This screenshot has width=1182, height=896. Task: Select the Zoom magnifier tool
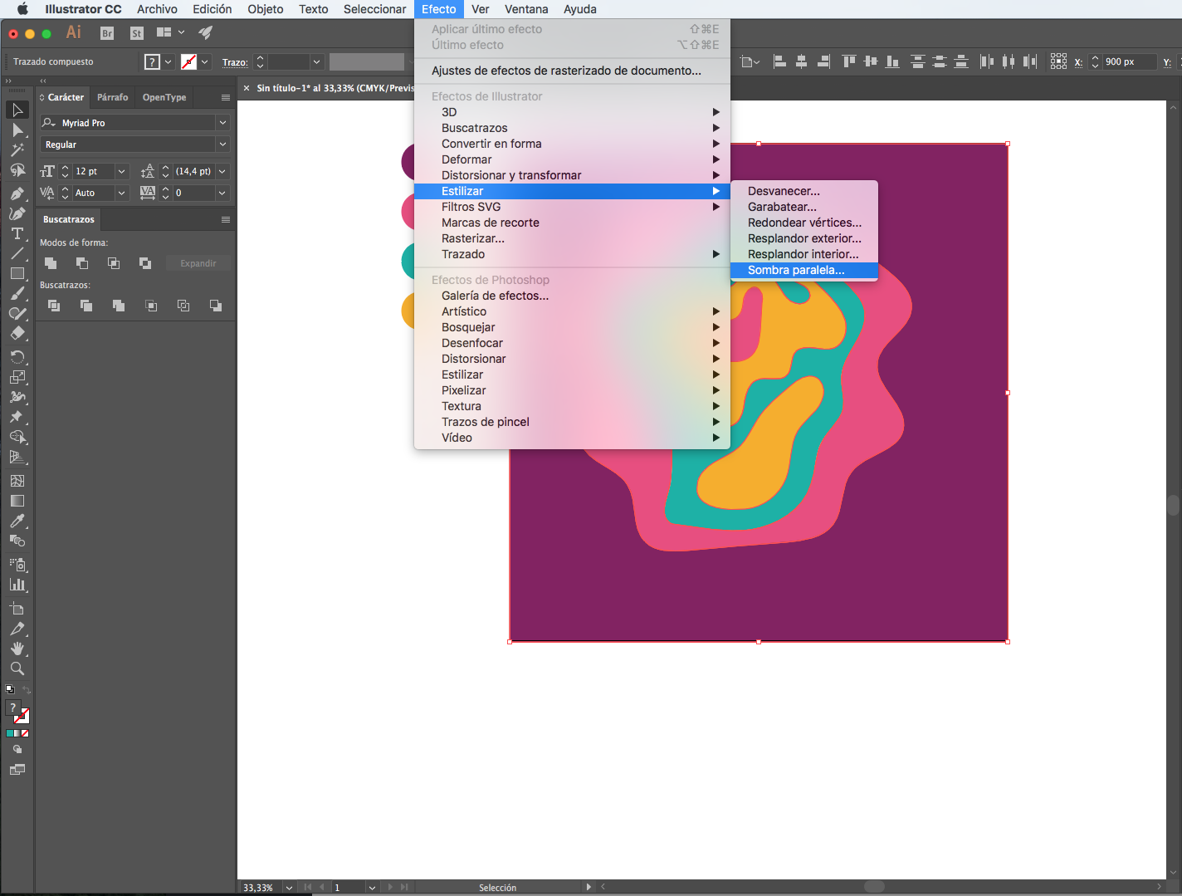point(17,668)
